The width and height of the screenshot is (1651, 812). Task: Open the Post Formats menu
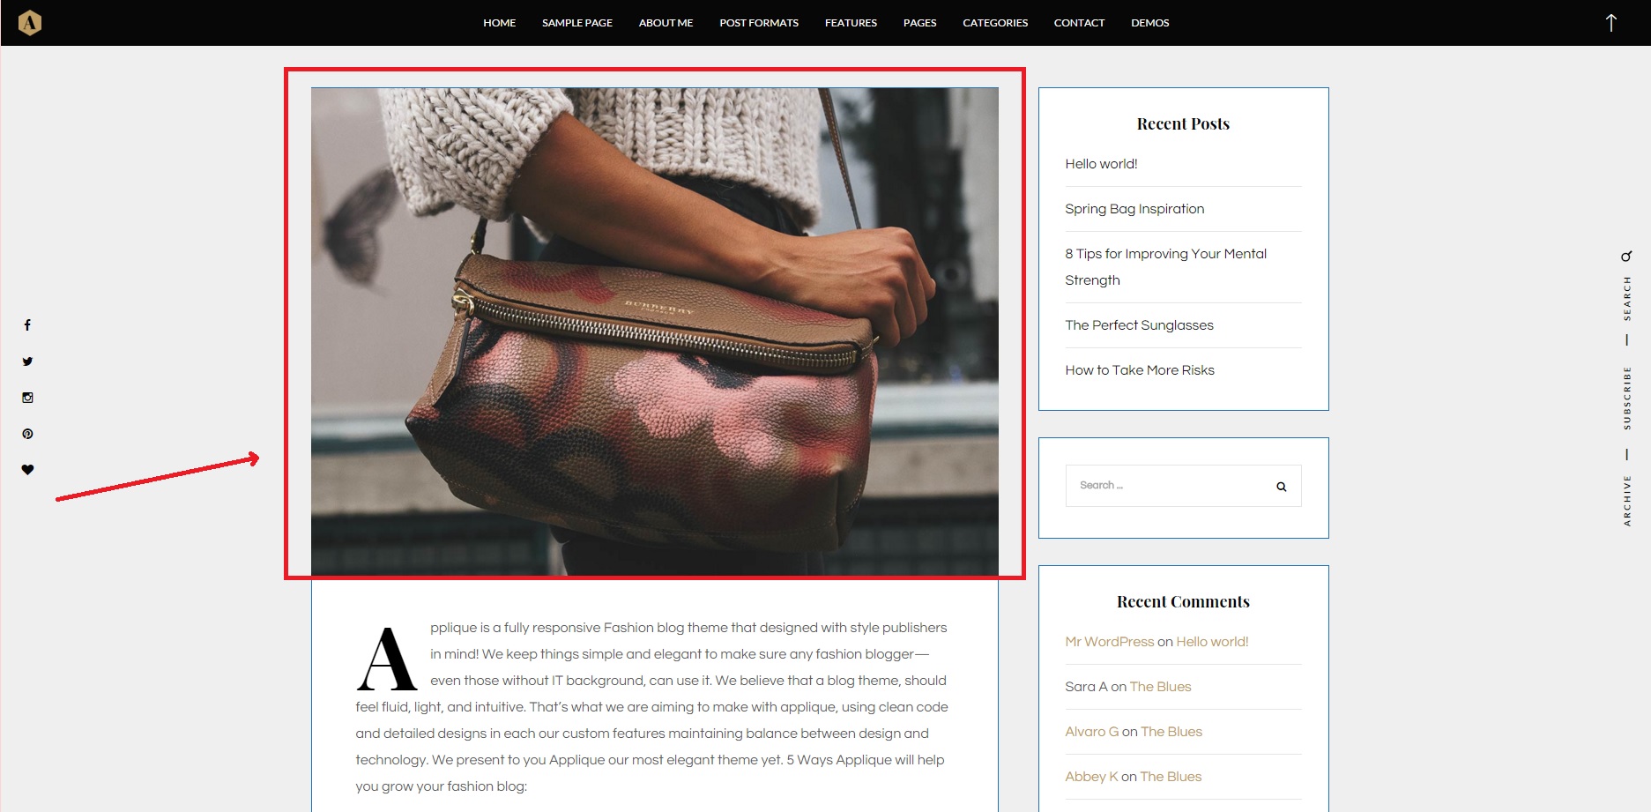click(x=758, y=23)
